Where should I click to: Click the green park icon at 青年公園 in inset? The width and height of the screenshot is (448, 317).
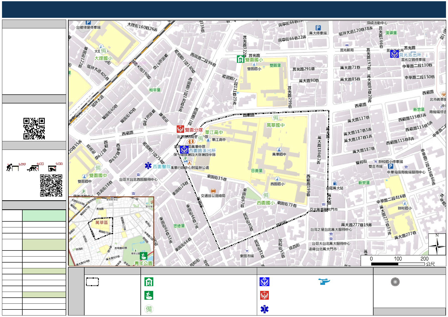click(143, 256)
